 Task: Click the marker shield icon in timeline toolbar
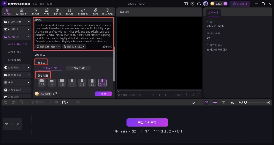(56, 102)
